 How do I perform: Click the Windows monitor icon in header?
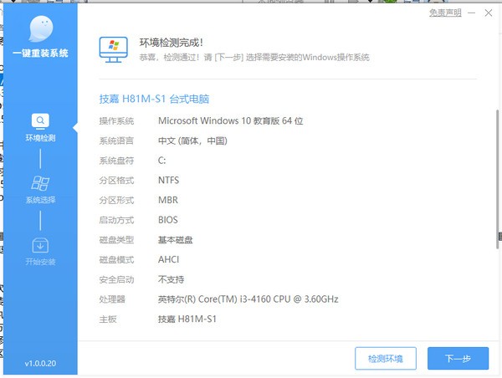tap(113, 49)
